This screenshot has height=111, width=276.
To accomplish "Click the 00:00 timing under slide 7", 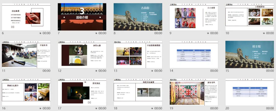I will point(102,33).
